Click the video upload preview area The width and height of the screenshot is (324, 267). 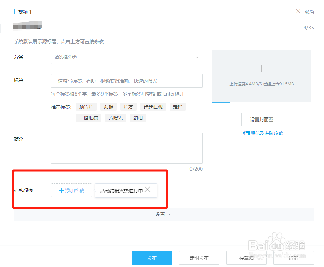261,76
